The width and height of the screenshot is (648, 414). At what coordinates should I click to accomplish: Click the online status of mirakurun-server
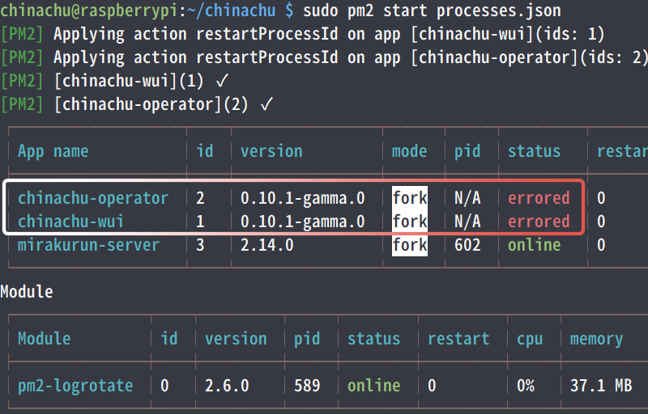coord(534,245)
